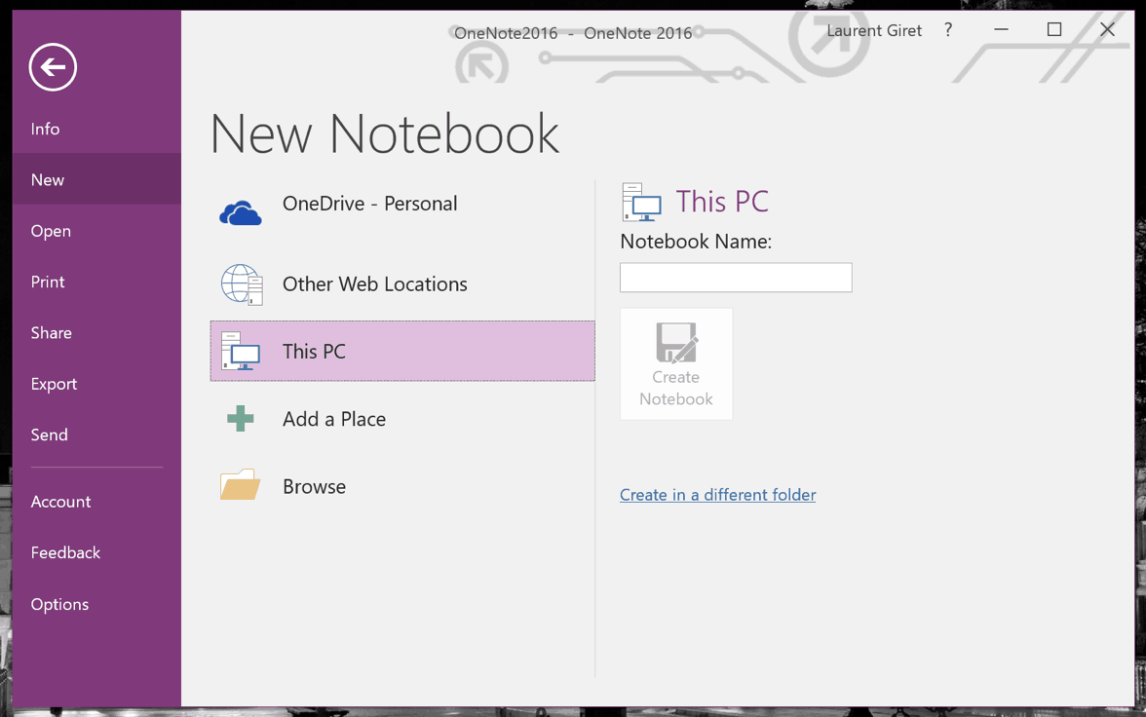The height and width of the screenshot is (717, 1146).
Task: Select This PC as notebook location
Action: [401, 351]
